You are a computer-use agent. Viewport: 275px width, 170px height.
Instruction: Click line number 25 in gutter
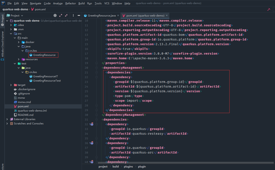pyautogui.click(x=86, y=91)
